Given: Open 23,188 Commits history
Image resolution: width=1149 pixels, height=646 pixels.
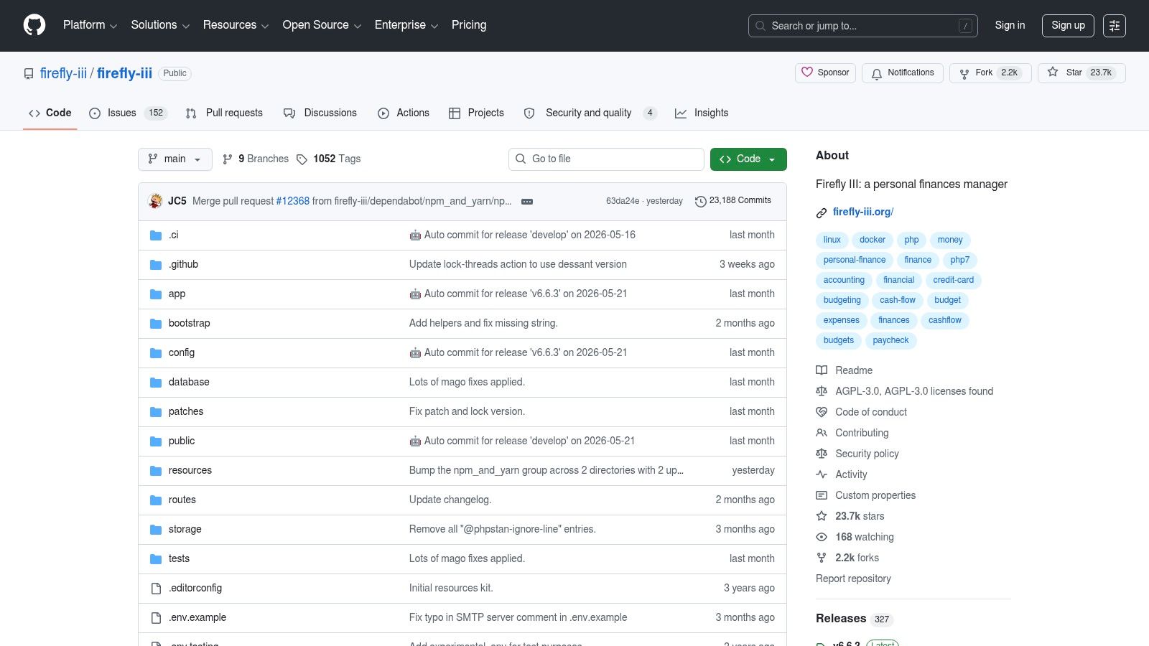Looking at the screenshot, I should tap(733, 201).
